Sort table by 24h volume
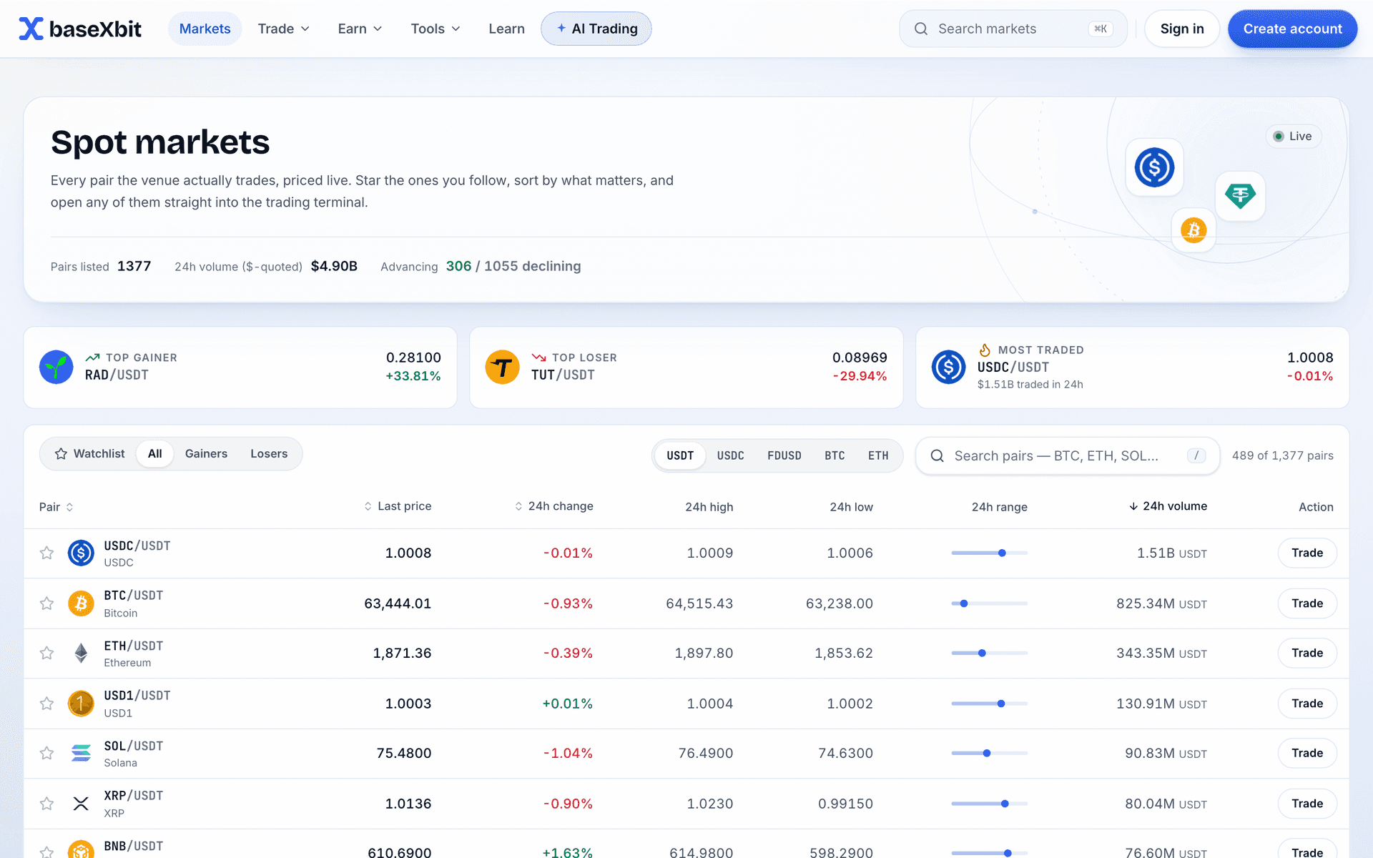The height and width of the screenshot is (858, 1373). pos(1168,506)
